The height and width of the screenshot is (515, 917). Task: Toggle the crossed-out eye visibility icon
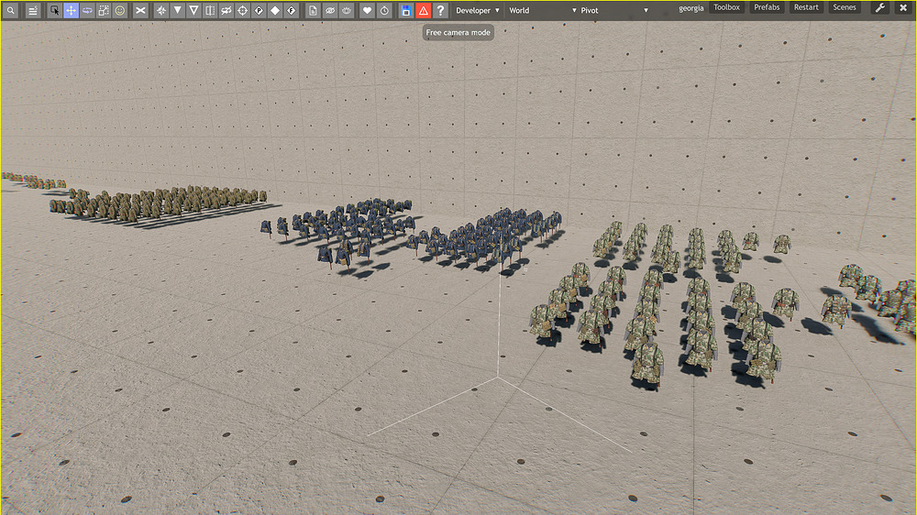pos(330,10)
